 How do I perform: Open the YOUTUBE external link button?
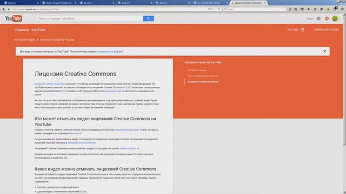[x=296, y=30]
